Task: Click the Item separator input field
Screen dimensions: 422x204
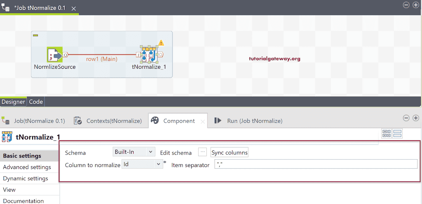Action: tap(316, 164)
